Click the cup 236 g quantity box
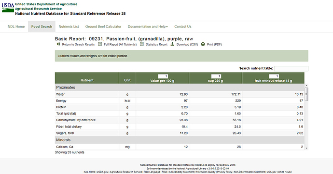The image size is (333, 174). point(216,76)
